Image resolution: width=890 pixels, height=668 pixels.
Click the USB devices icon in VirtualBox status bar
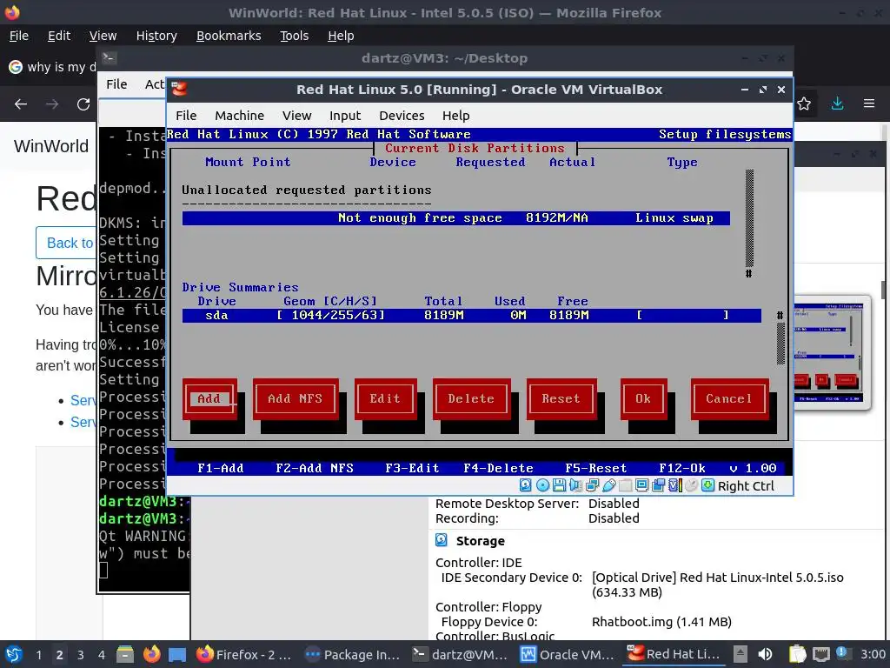(x=609, y=485)
